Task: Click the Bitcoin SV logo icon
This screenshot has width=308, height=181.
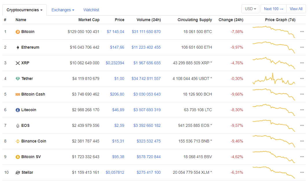Action: click(18, 157)
